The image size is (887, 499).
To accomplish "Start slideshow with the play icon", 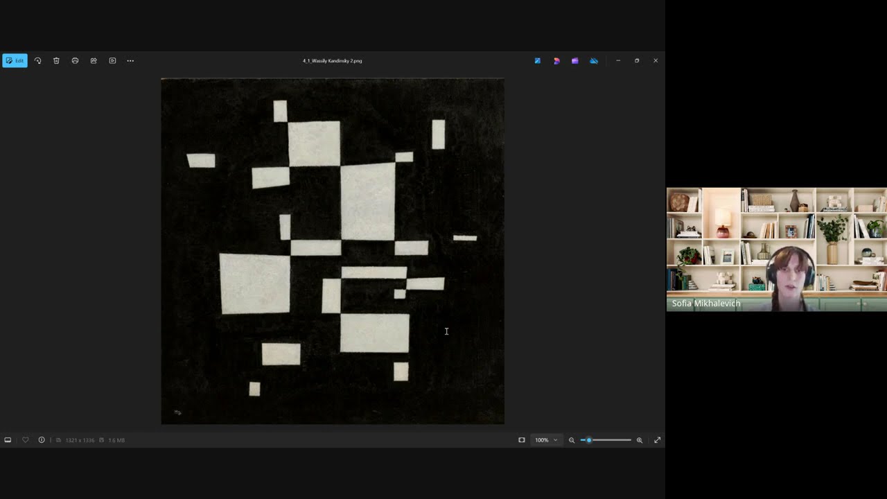I will pyautogui.click(x=112, y=61).
